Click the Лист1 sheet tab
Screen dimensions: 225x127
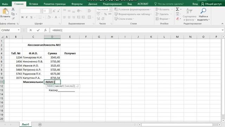25,125
